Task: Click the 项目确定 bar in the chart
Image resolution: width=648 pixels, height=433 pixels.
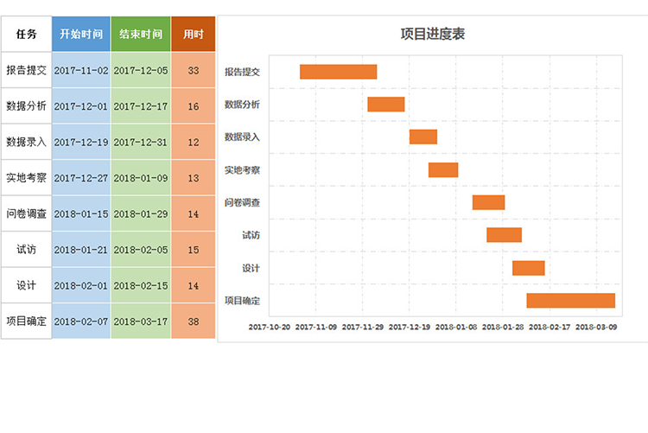Action: click(570, 301)
